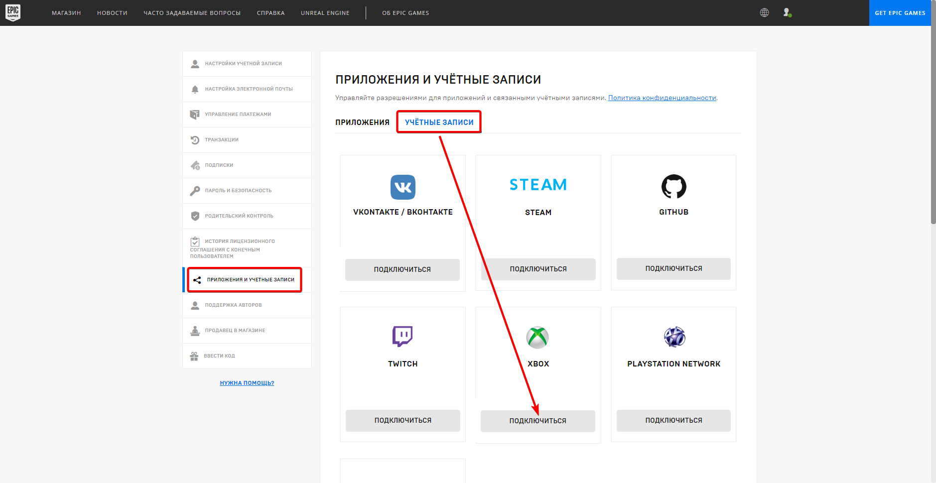Click the GitHub octocat logo
The width and height of the screenshot is (936, 483).
pos(673,187)
